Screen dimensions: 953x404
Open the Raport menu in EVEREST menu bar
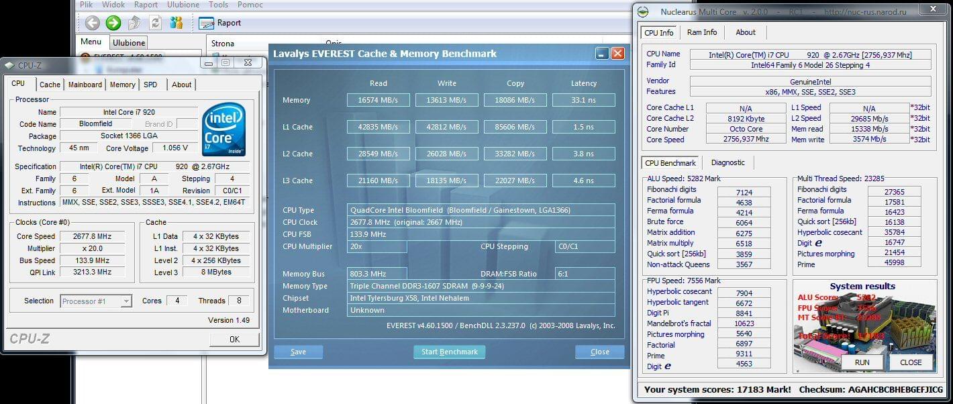pyautogui.click(x=146, y=5)
